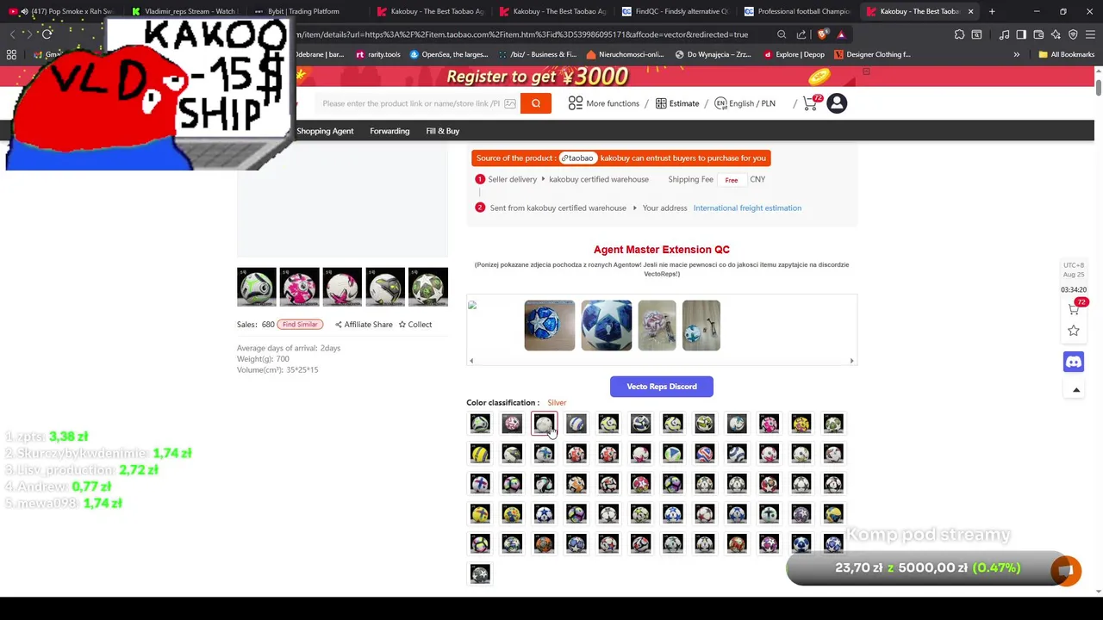The width and height of the screenshot is (1103, 620).
Task: Open the browser extensions puzzle icon
Action: click(959, 34)
